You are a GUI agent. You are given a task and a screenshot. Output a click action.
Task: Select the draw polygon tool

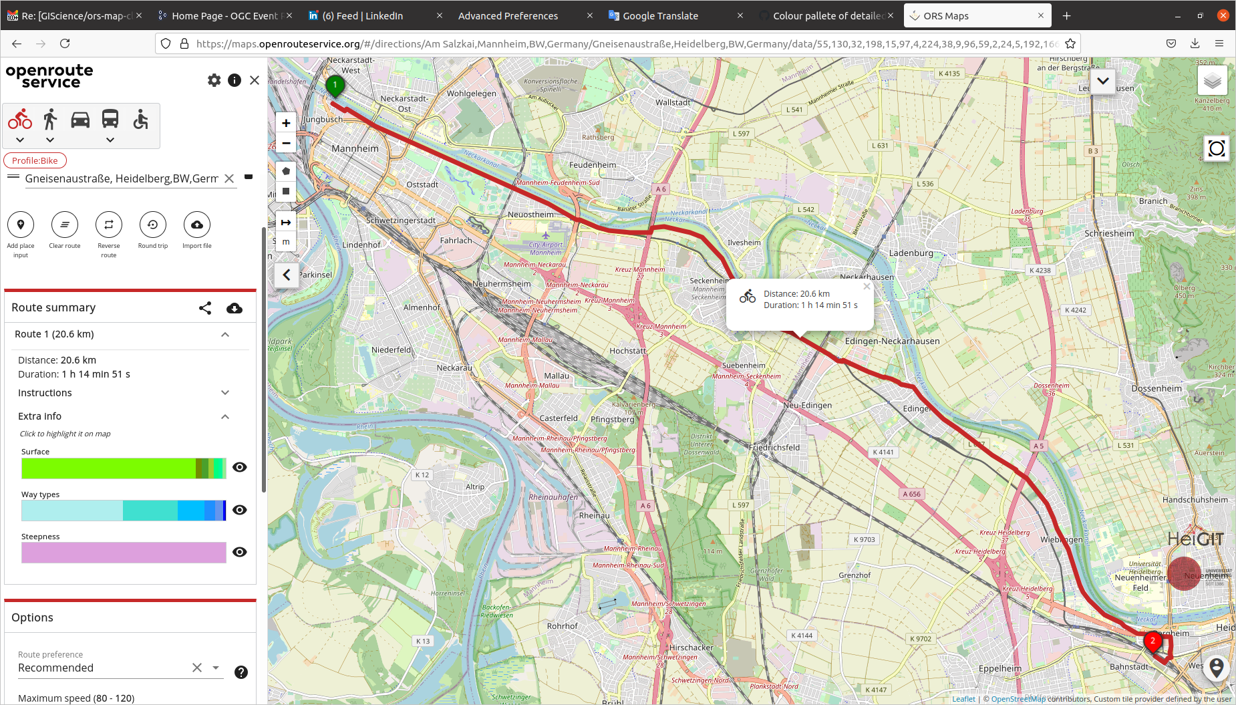(x=286, y=171)
